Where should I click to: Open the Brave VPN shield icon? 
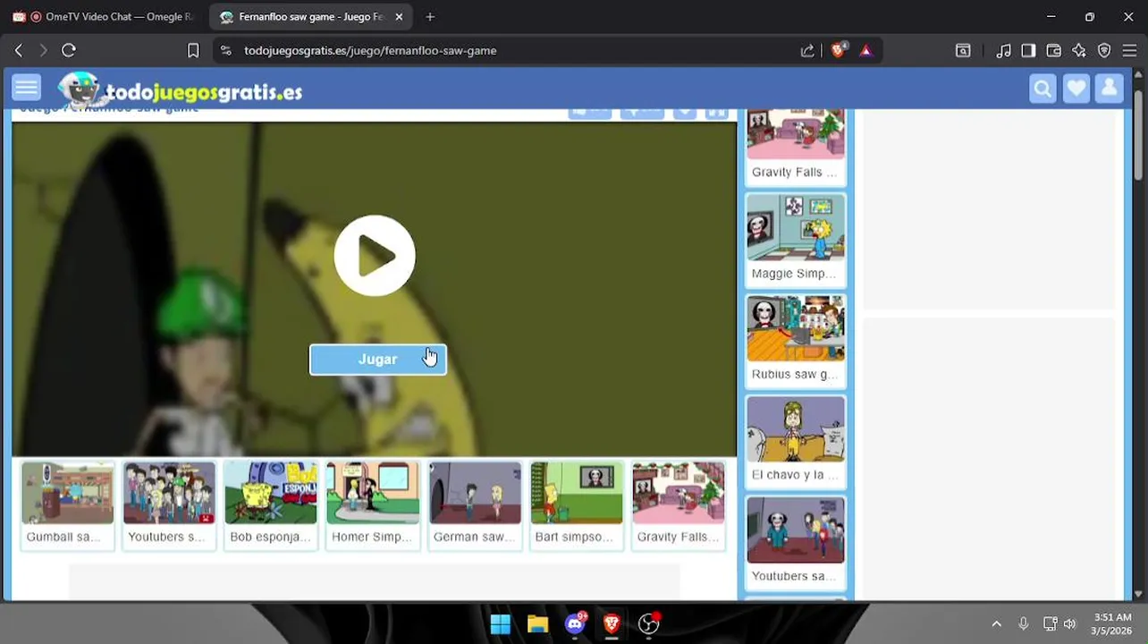click(1104, 51)
